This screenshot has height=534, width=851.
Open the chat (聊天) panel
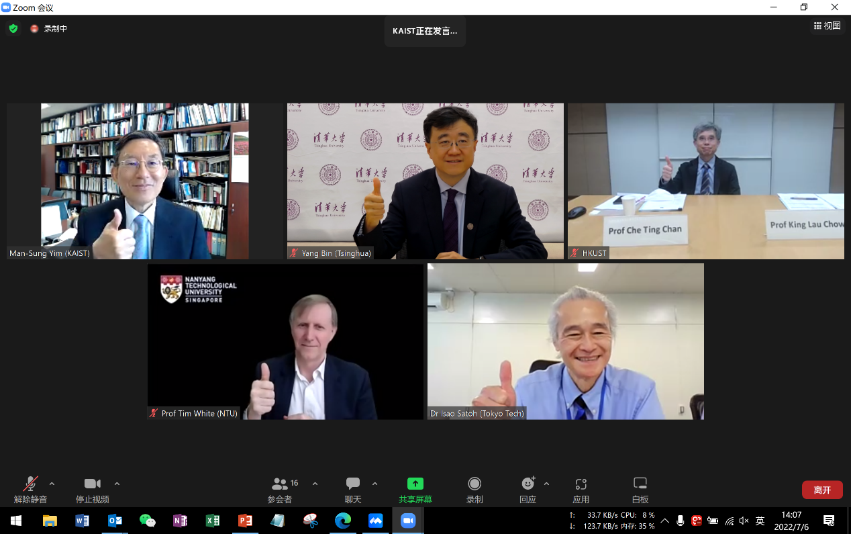[x=353, y=489]
